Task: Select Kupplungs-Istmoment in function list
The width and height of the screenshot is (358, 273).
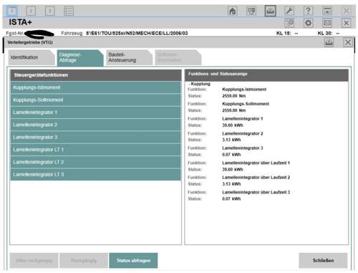Action: [96, 87]
